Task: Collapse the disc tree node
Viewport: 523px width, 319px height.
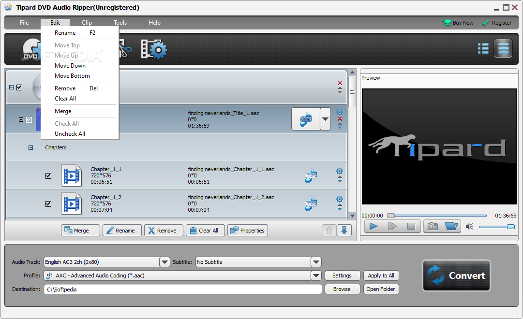Action: [11, 87]
